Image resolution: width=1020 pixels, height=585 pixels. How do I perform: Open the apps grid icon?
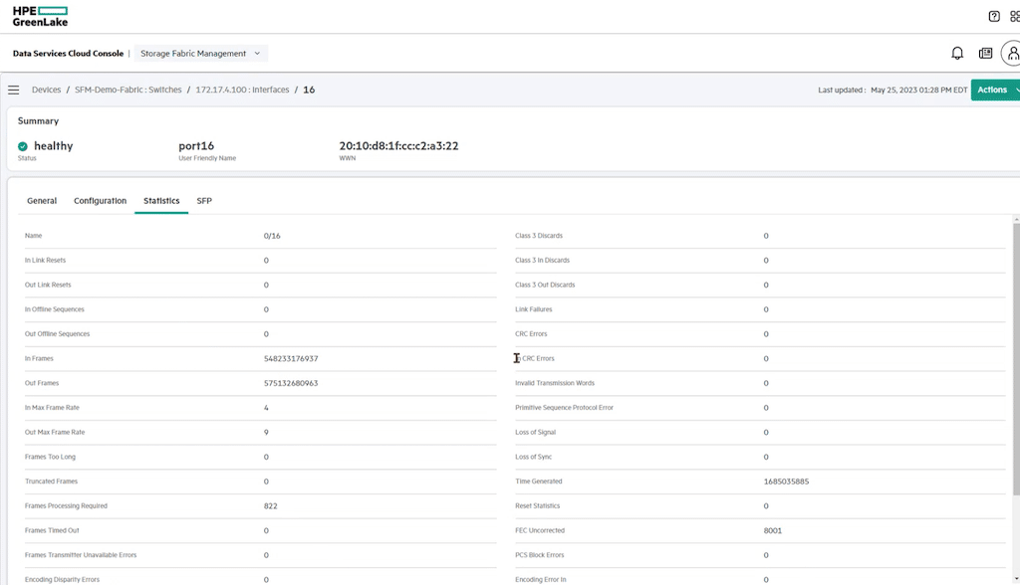(1015, 16)
